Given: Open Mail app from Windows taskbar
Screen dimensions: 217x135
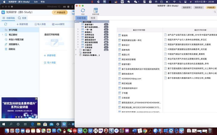Looking at the screenshot, I should pyautogui.click(x=51, y=124).
